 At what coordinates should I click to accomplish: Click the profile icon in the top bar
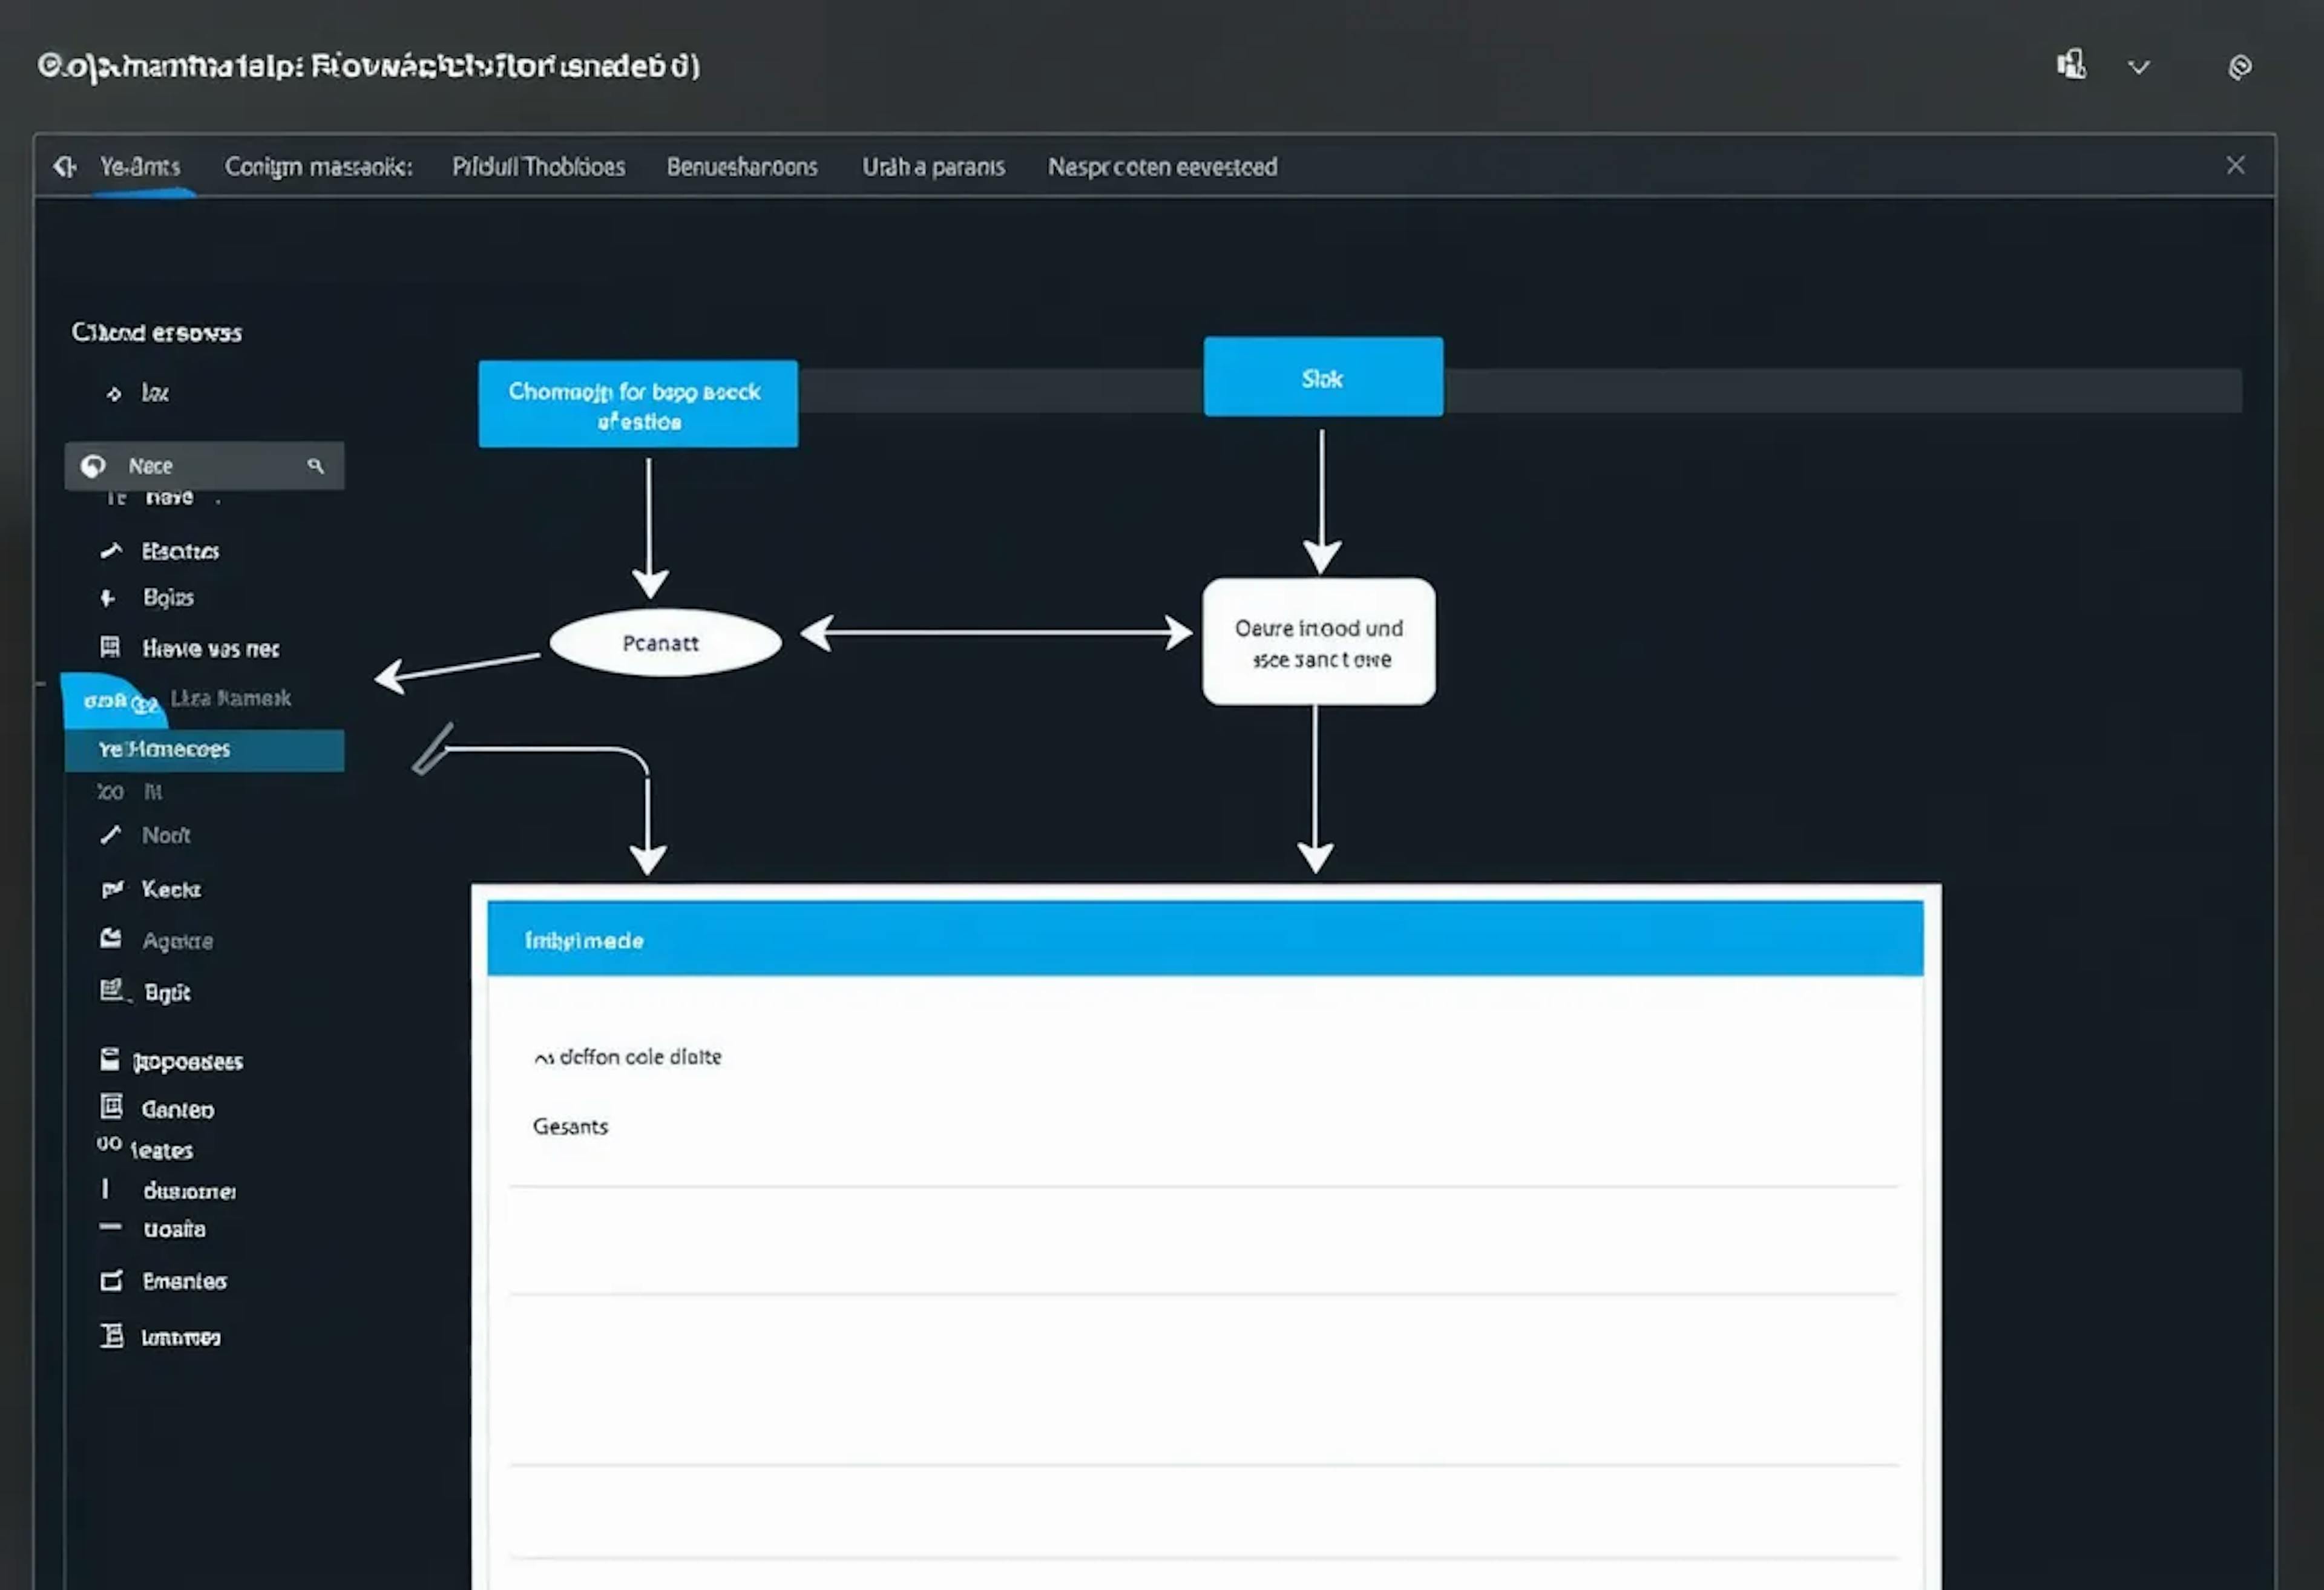(2072, 65)
